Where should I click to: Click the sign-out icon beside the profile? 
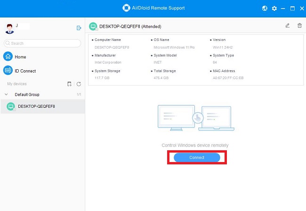[79, 28]
